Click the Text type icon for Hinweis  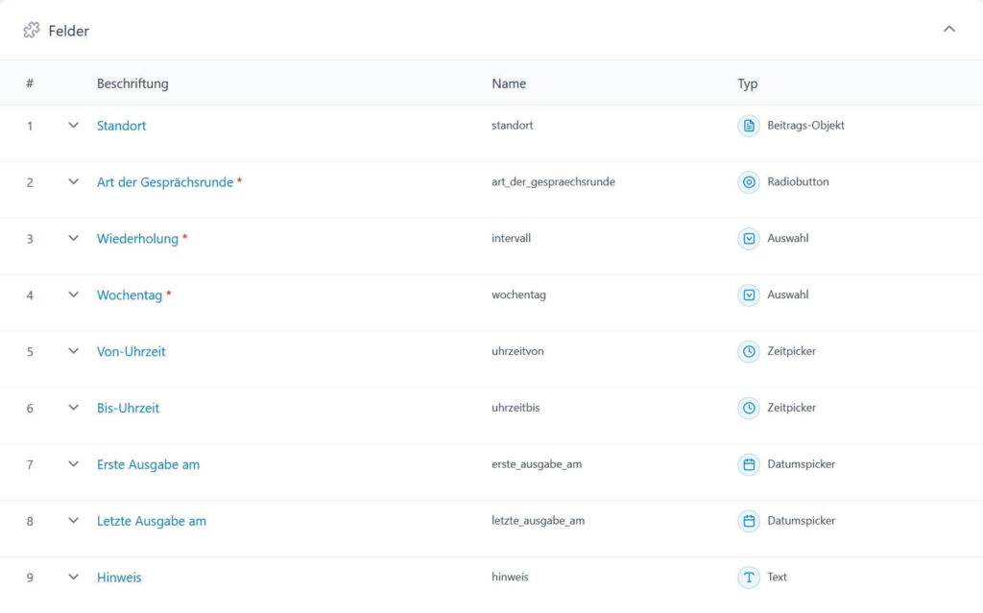[748, 578]
